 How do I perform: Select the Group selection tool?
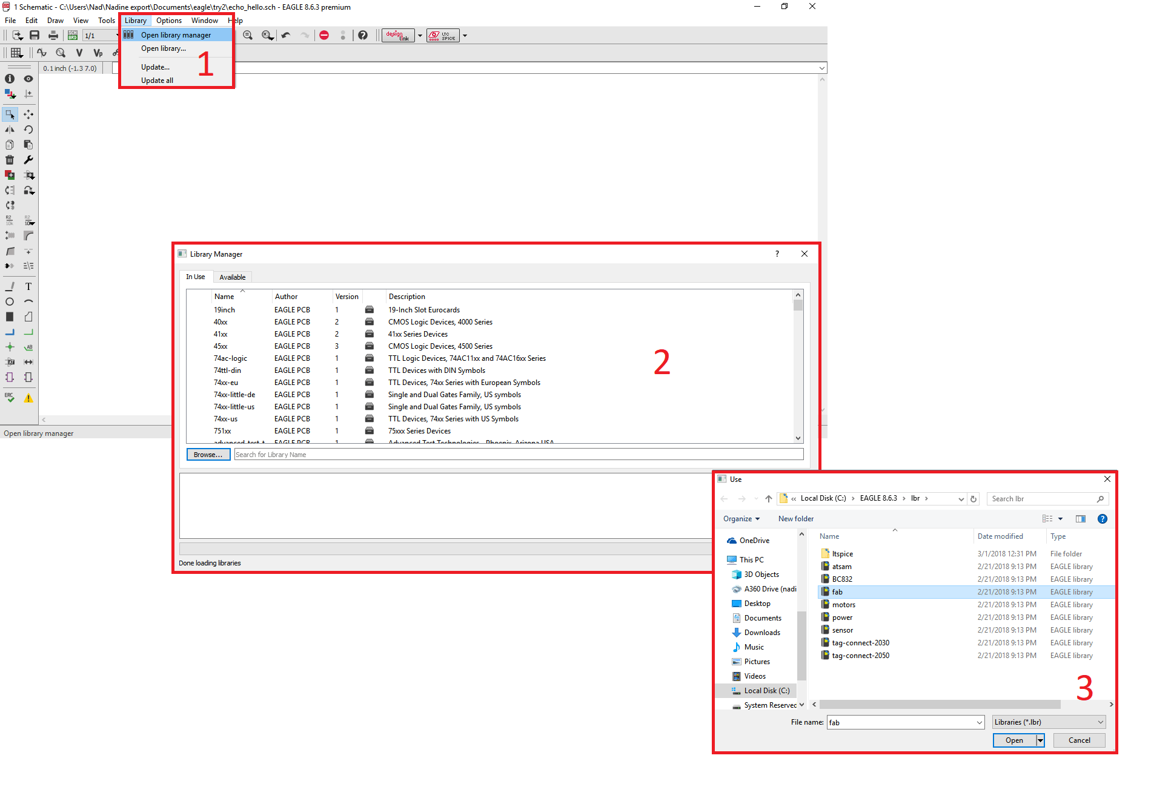click(10, 114)
